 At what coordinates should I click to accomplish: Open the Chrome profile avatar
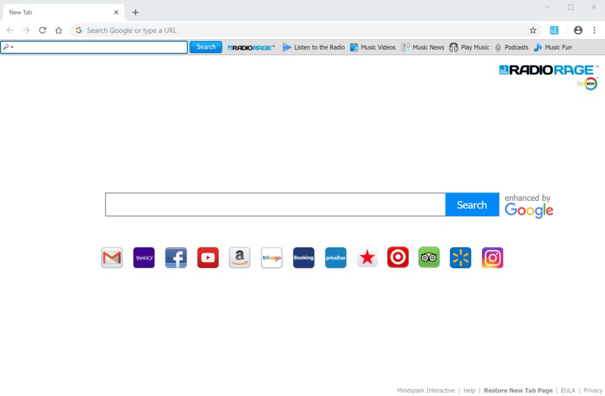[x=578, y=30]
